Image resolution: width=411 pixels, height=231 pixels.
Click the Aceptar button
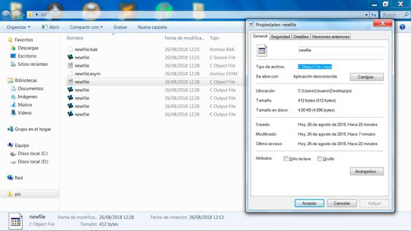(x=309, y=203)
